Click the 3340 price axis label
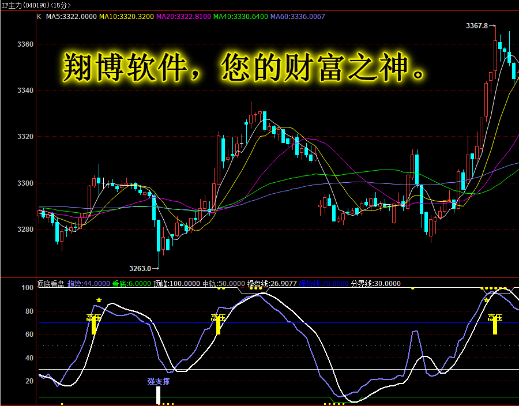 [25, 91]
